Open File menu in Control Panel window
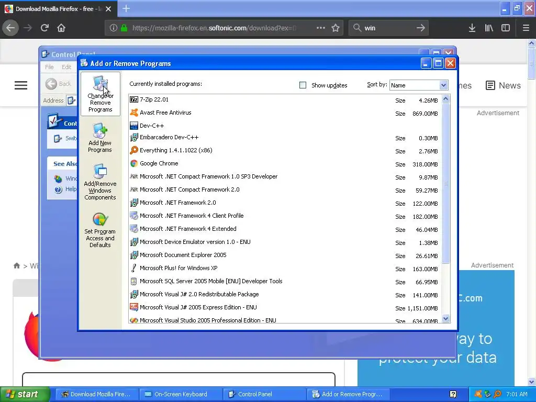Image resolution: width=536 pixels, height=402 pixels. pyautogui.click(x=49, y=67)
